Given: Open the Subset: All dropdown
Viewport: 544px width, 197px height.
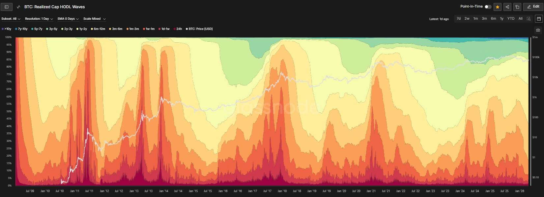Looking at the screenshot, I should 11,19.
